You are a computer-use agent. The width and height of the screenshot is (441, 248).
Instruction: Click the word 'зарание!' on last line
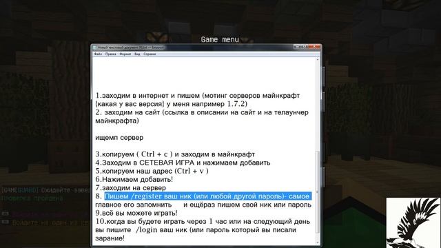(110, 238)
